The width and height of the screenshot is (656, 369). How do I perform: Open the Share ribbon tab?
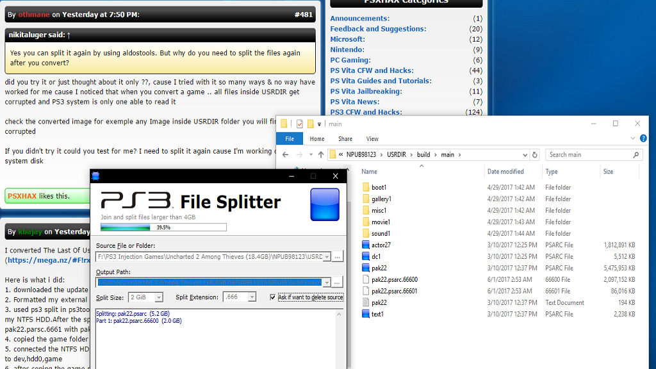[x=345, y=139]
